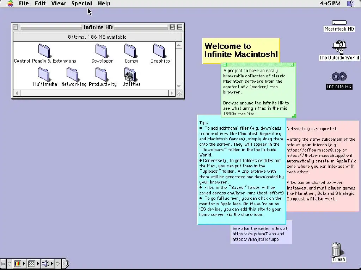Image resolution: width=361 pixels, height=270 pixels.
Task: Click the Infinite HD window close box
Action: [x=16, y=27]
